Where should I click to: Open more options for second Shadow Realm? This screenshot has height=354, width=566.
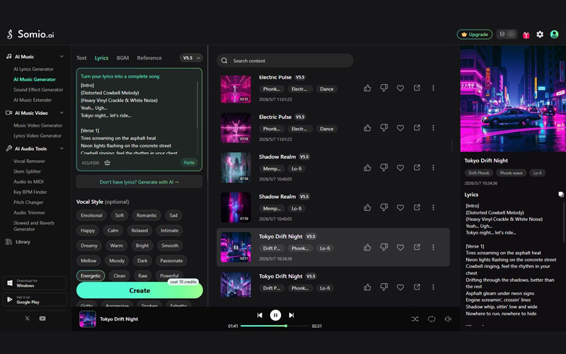[433, 207]
